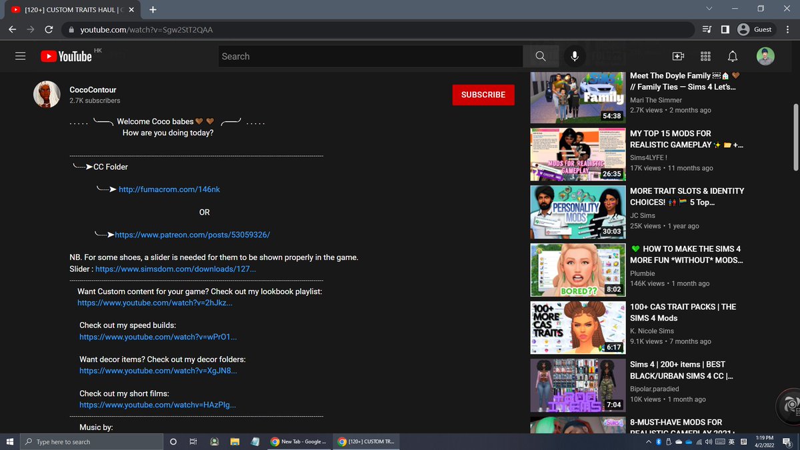Click in the YouTube Search field

[x=371, y=57]
